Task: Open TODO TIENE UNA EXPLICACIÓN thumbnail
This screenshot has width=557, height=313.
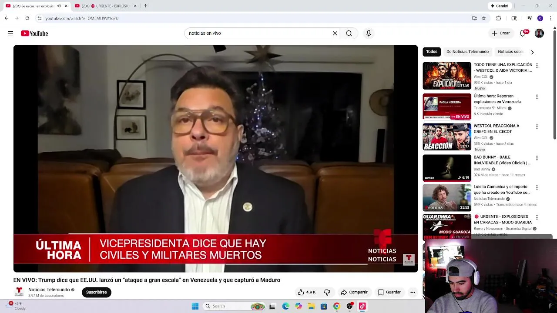Action: [x=447, y=76]
